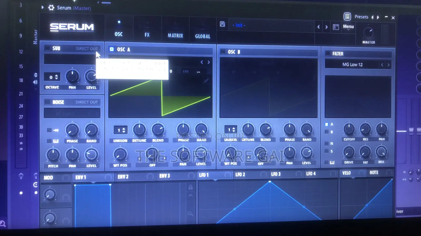Select previous OSC A wavetable arrow
This screenshot has width=421, height=236.
202,62
